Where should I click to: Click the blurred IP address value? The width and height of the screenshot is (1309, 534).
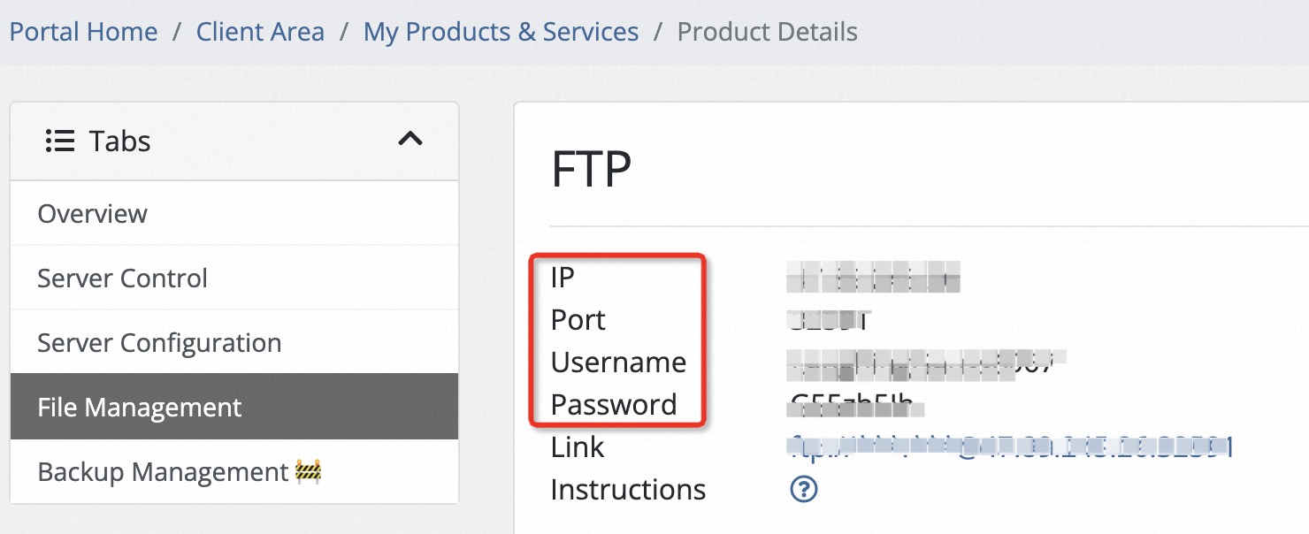[873, 277]
